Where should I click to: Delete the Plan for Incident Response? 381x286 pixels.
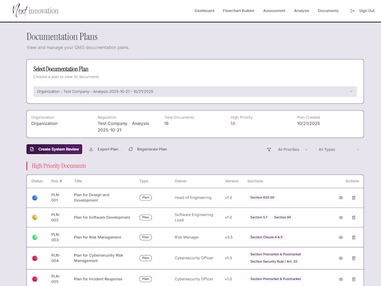353,279
